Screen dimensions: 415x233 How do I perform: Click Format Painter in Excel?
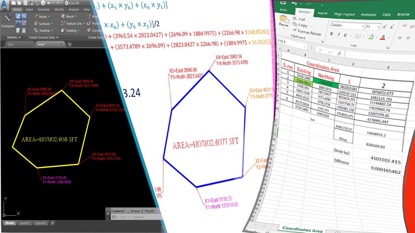[306, 32]
